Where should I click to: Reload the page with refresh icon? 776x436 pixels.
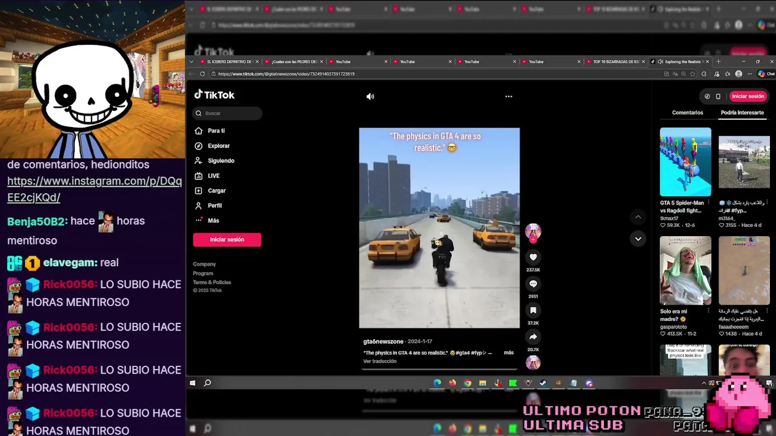click(x=202, y=74)
